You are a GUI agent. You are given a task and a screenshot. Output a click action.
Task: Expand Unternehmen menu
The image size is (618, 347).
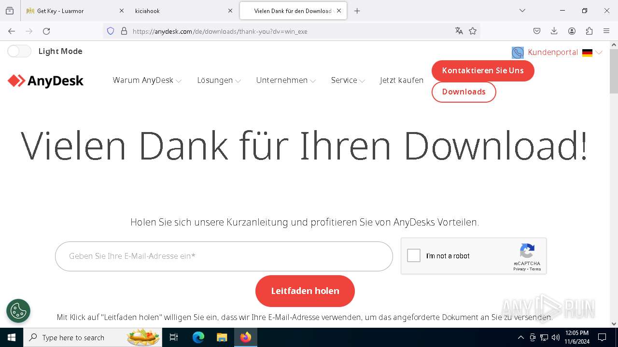point(286,80)
